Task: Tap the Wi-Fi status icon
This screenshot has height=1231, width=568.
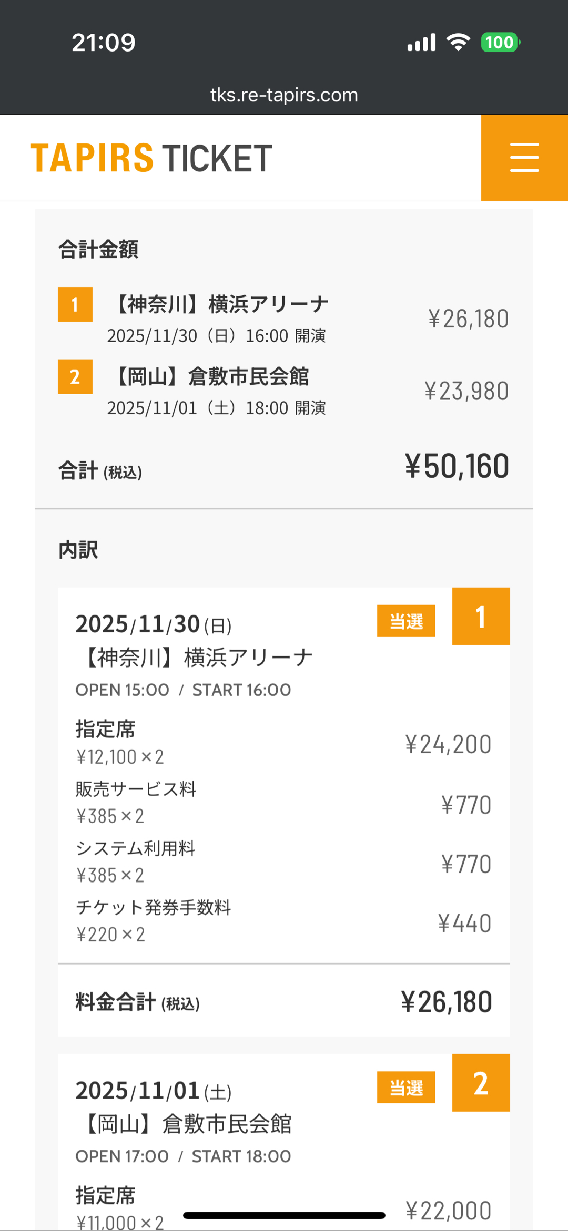Action: (458, 43)
